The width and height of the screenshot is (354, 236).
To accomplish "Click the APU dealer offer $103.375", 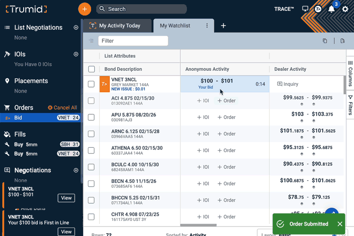I will coord(322,114).
